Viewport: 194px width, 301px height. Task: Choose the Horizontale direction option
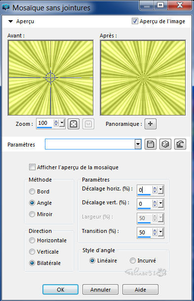tap(32, 240)
